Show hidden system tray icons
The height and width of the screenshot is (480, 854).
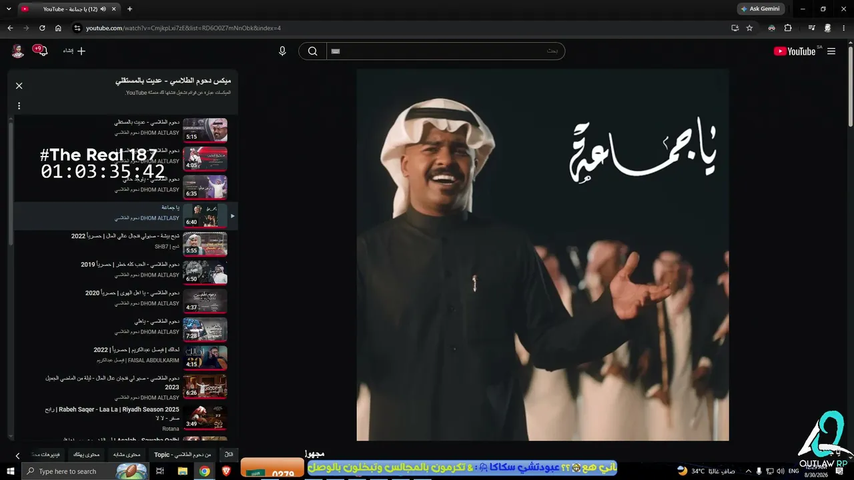748,471
